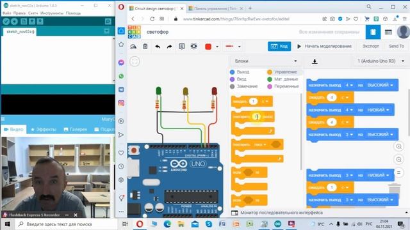Viewport: 410px width, 230px height.
Task: Select the sketch_nov02a tab in Arduino IDE
Action: click(20, 31)
